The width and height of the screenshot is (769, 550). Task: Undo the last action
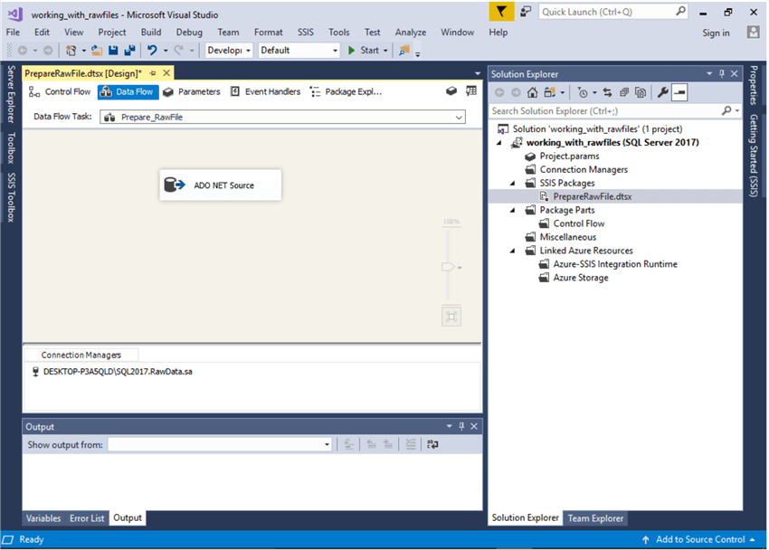152,50
